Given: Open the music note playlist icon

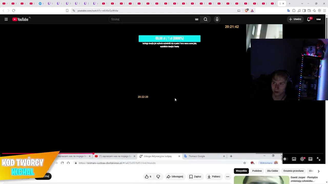Looking at the screenshot, I should pos(299,11).
